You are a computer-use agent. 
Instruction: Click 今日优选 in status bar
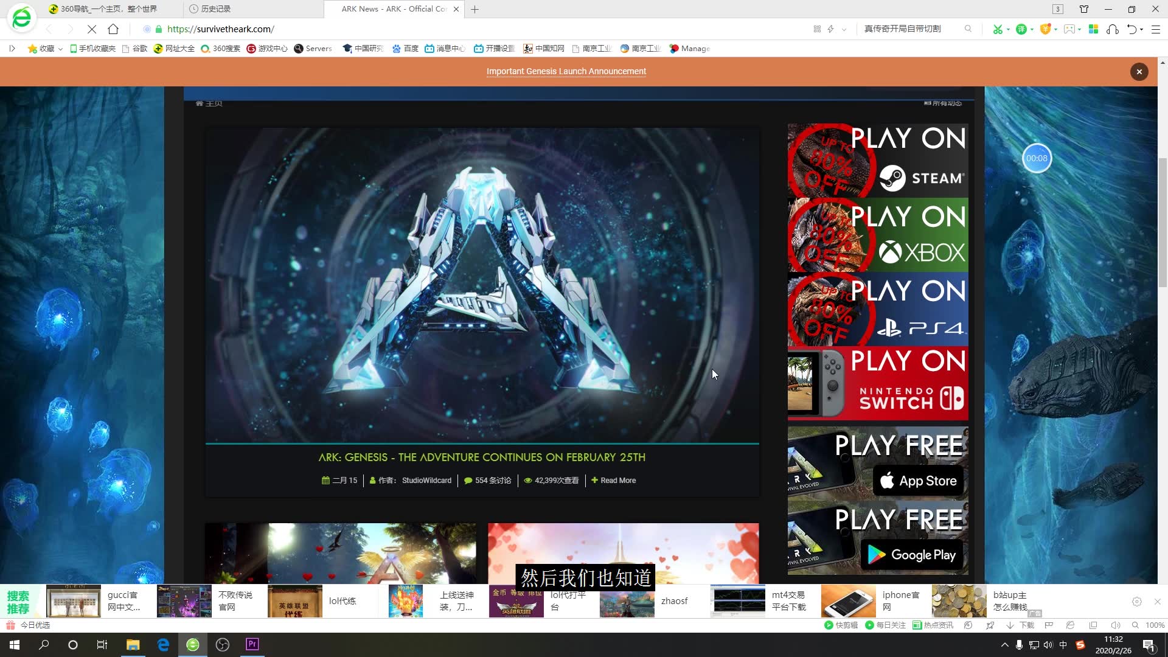[28, 625]
